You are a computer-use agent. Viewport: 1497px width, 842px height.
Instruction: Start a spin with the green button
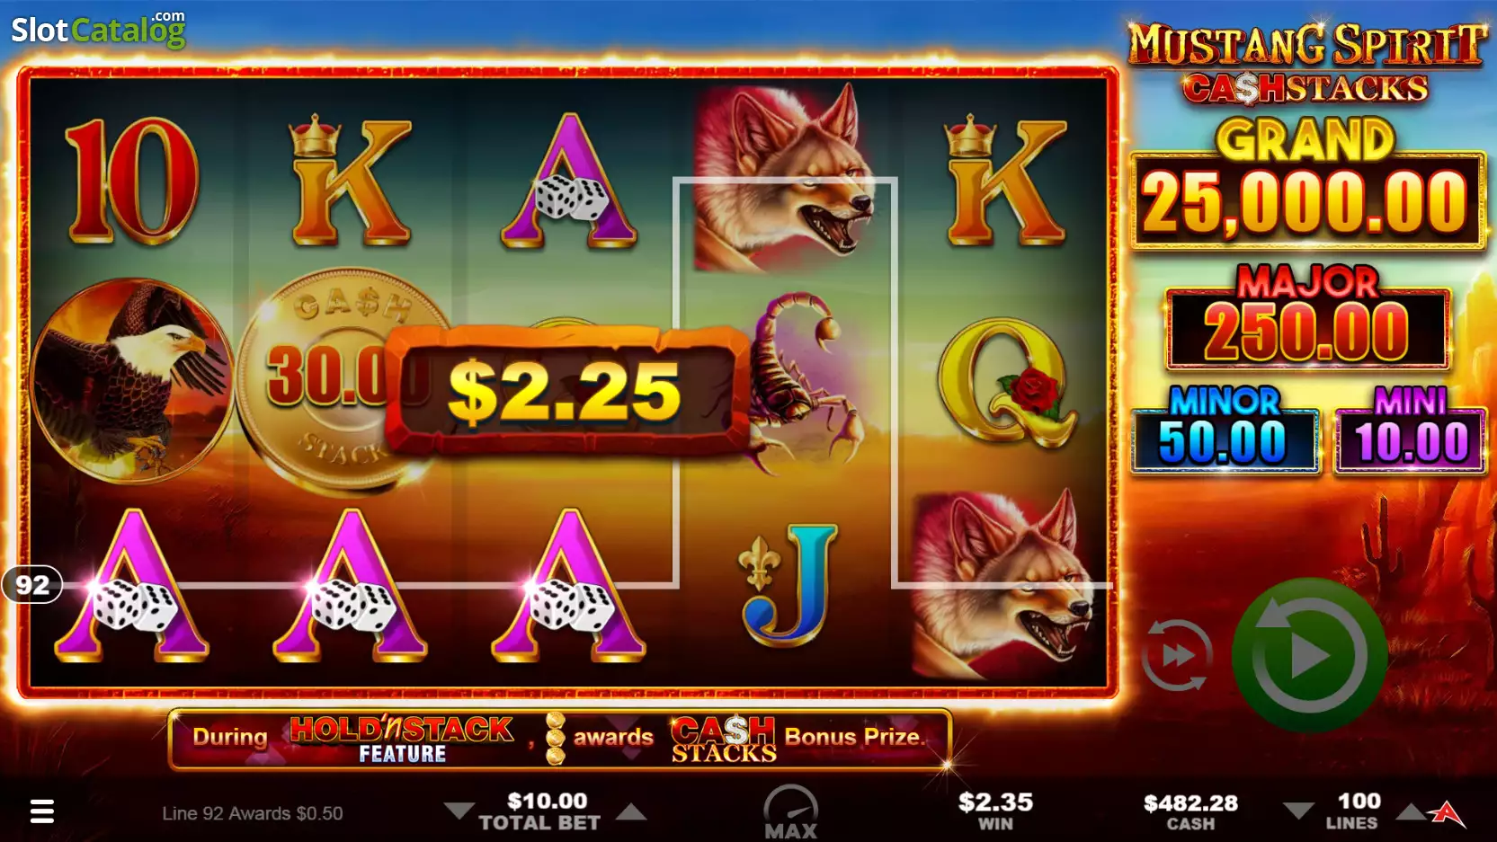[x=1308, y=654]
